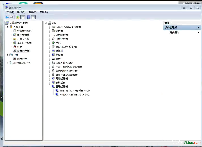This screenshot has width=202, height=147.
Task: Click 更多操作 in the actions pane
Action: [x=174, y=32]
